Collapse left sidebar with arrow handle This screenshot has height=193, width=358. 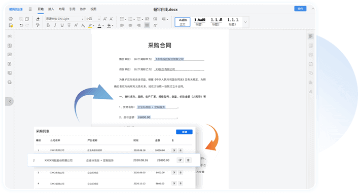pos(10,101)
